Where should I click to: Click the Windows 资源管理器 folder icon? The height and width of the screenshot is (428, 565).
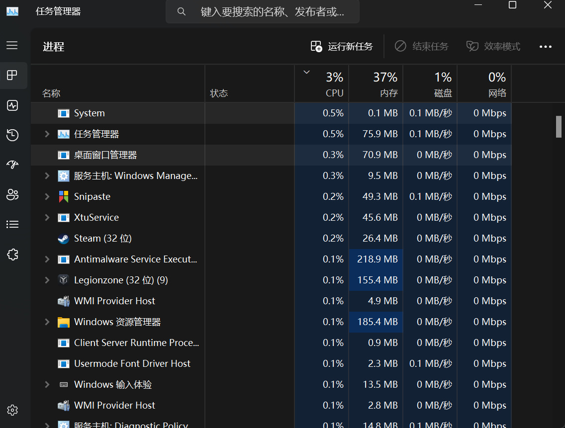[64, 322]
